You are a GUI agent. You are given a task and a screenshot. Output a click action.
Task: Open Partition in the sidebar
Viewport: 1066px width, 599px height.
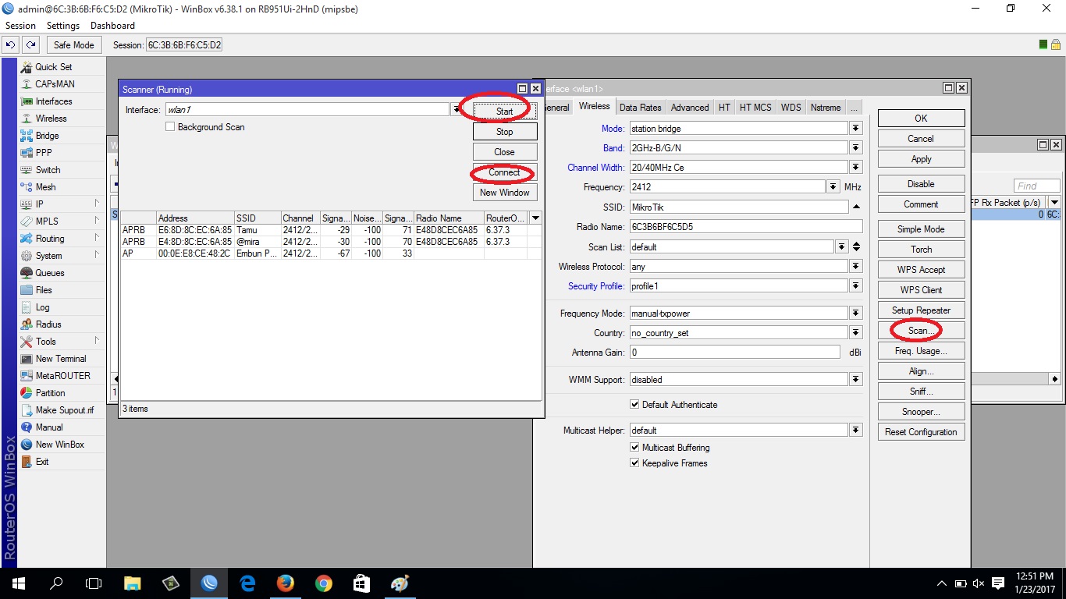50,393
